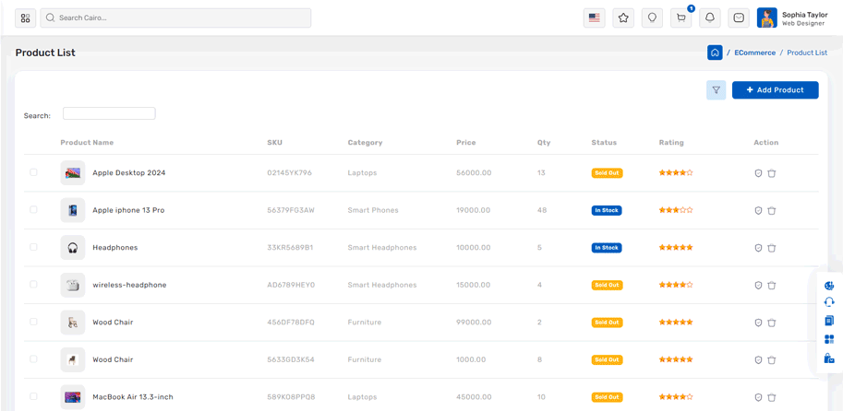Check the Apple iphone 13 Pro row

33,210
